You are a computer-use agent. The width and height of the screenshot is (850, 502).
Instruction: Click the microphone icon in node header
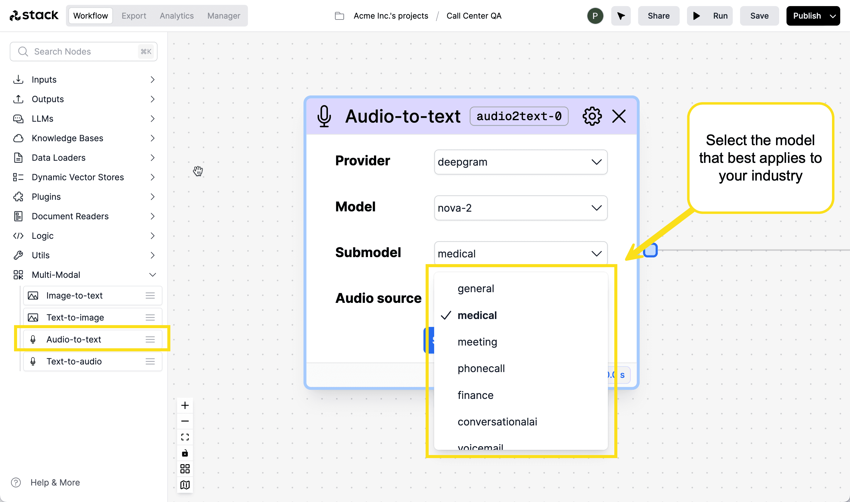(324, 117)
